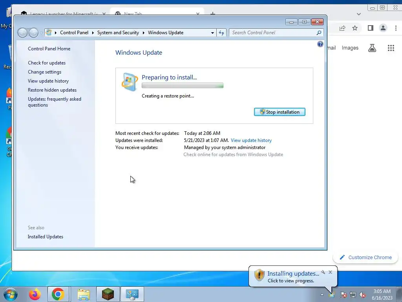Screen dimensions: 402x302
Task: Close the Installing updates balloon
Action: click(330, 272)
